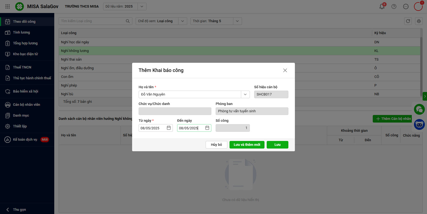Open the help question mark icon

pyautogui.click(x=394, y=6)
